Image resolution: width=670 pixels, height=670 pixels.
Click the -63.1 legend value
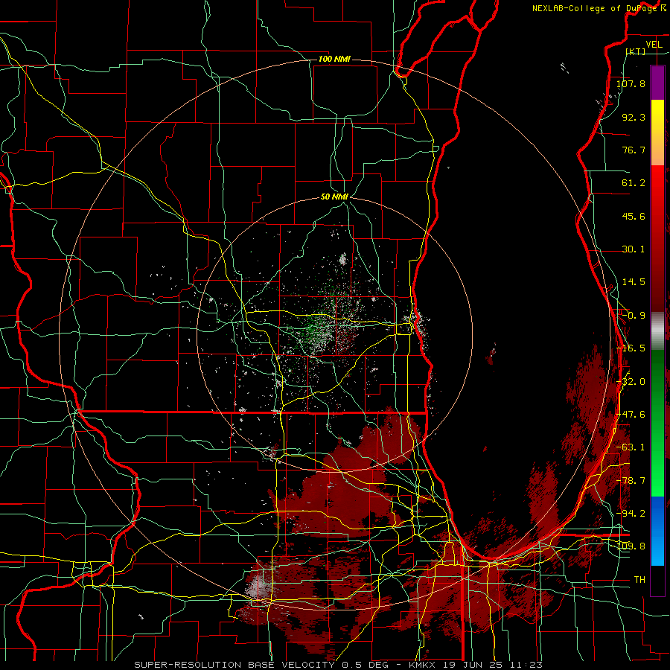(631, 447)
